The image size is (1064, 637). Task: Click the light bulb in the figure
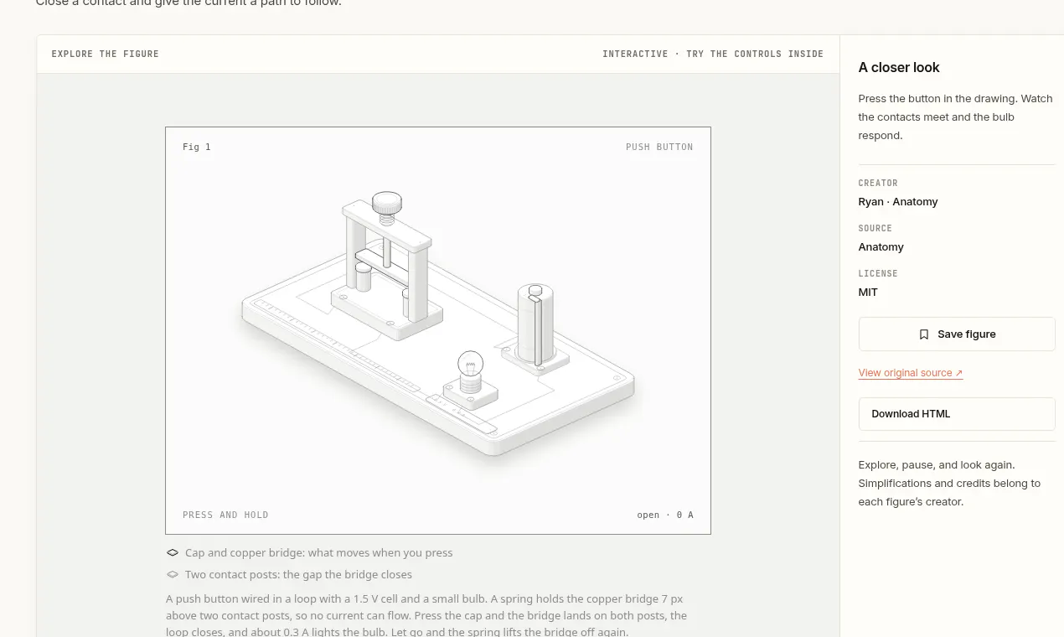pyautogui.click(x=471, y=365)
